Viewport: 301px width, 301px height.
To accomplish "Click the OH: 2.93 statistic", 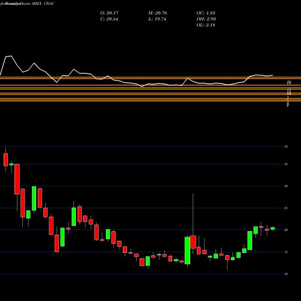I will pos(206,19).
